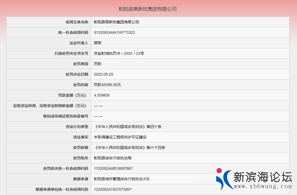Select the 罚款 value in 处罚类别 row
The height and width of the screenshot is (195, 297).
click(98, 64)
